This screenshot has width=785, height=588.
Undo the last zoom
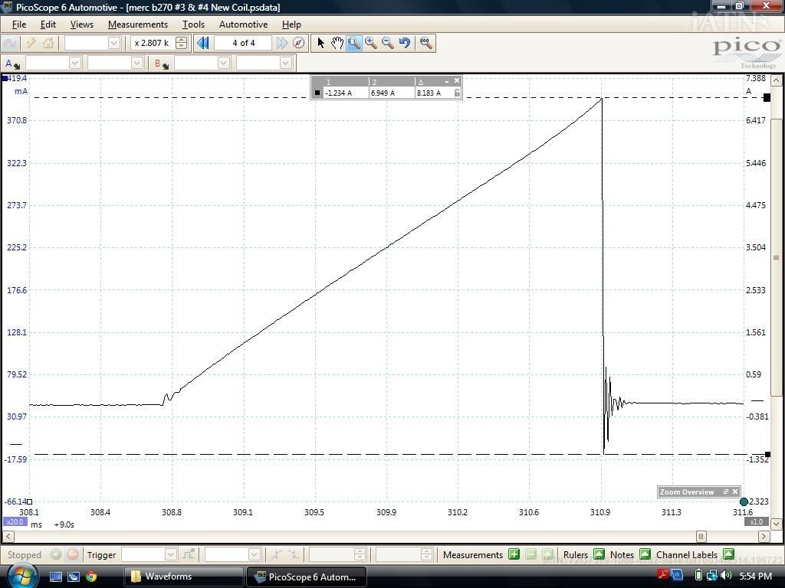405,43
